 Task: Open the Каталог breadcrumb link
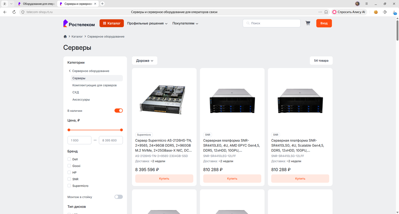point(77,36)
